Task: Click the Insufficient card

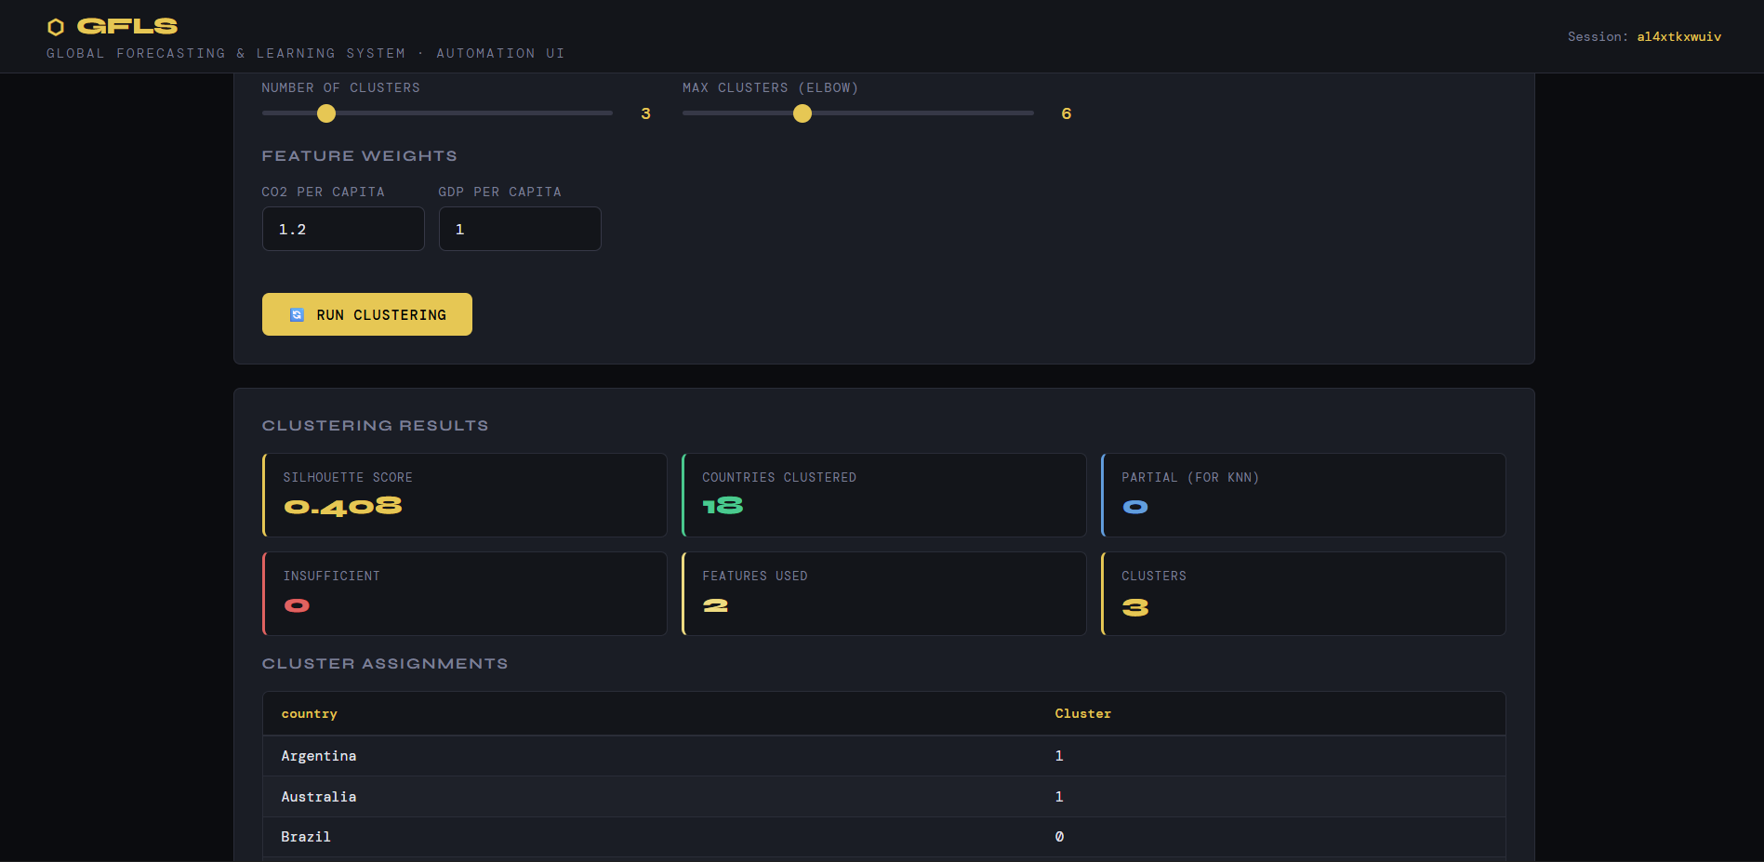Action: tap(465, 594)
